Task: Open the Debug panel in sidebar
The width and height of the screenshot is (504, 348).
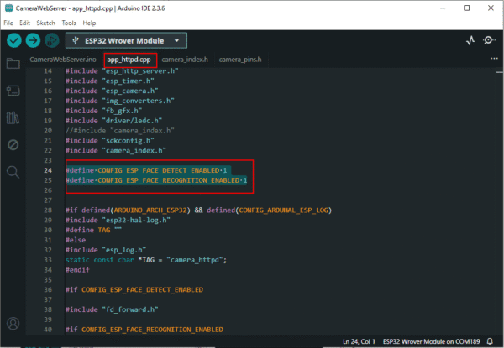Action: [13, 144]
